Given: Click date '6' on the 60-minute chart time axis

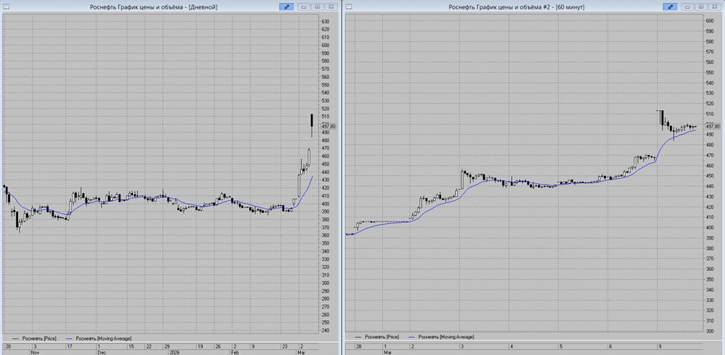Looking at the screenshot, I should 610,346.
